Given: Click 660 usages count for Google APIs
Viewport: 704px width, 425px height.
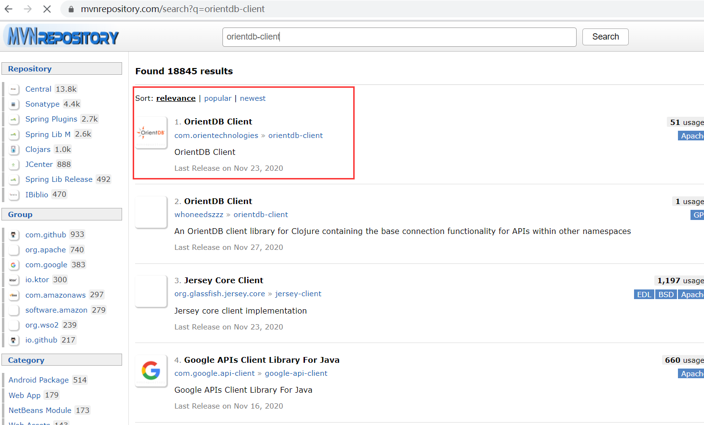Looking at the screenshot, I should tap(684, 360).
